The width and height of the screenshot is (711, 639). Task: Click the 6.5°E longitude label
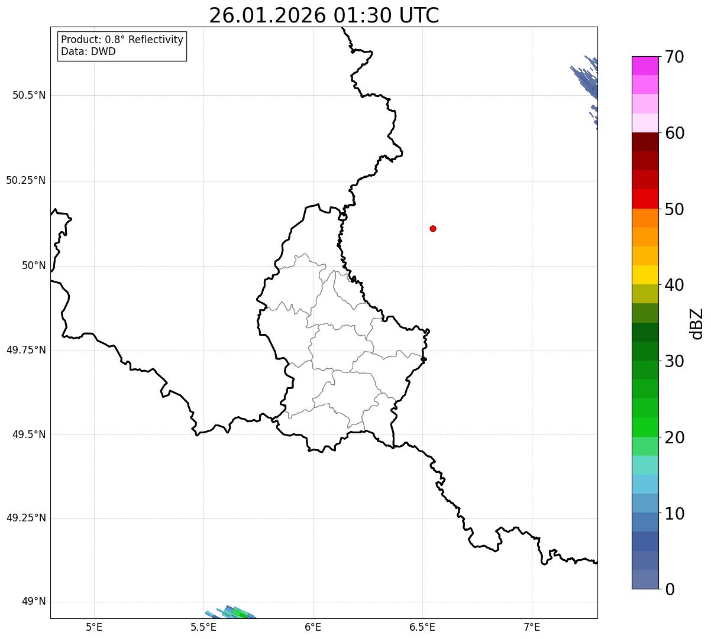pos(422,627)
